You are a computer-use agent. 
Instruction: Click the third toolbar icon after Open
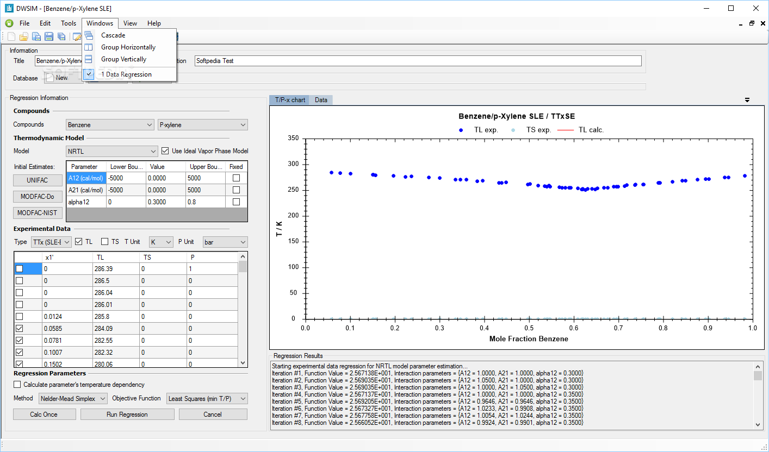click(x=61, y=37)
